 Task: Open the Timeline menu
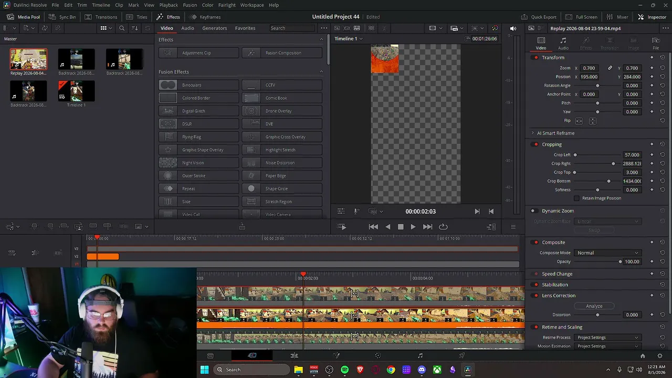[x=101, y=5]
